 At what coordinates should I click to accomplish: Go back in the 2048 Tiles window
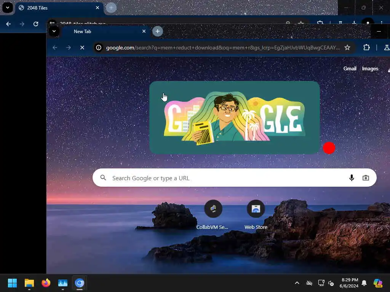(8, 24)
